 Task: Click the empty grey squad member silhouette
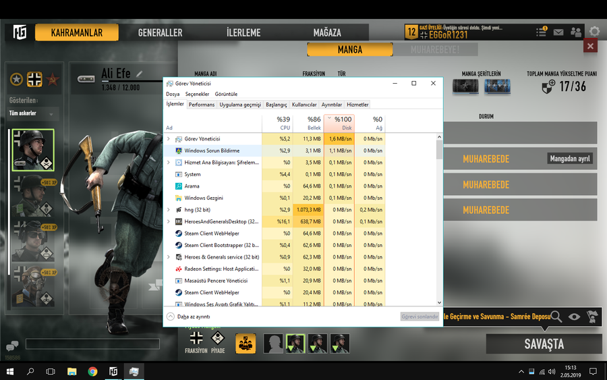click(x=273, y=344)
